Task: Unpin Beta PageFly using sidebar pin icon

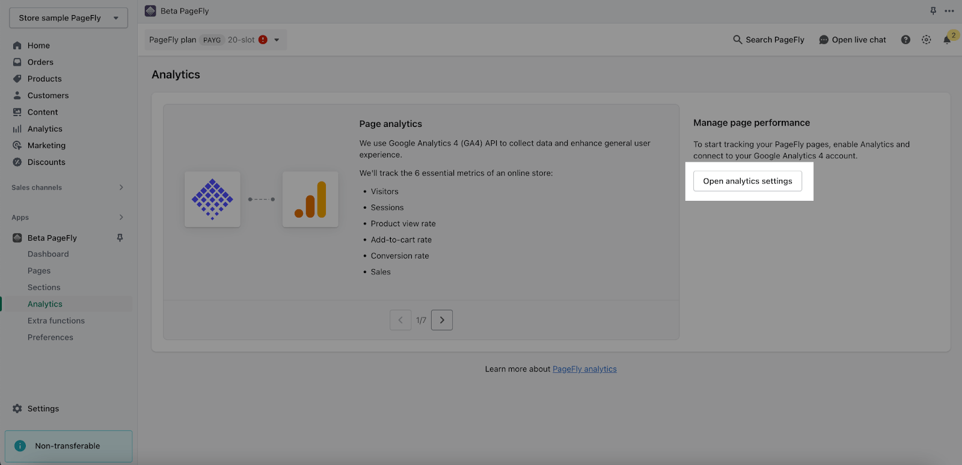Action: click(120, 238)
